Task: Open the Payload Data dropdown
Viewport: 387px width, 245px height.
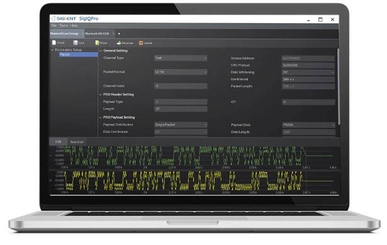Action: [308, 125]
